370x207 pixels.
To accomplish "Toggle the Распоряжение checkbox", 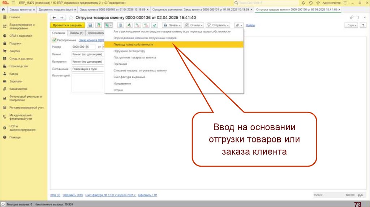I will coord(54,40).
